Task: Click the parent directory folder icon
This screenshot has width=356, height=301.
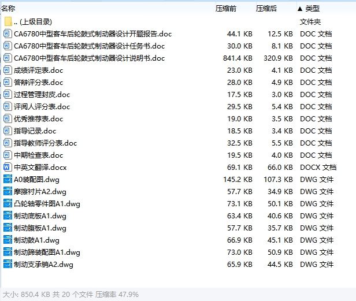Action: tap(8, 22)
